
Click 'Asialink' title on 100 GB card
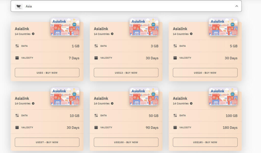180,99
